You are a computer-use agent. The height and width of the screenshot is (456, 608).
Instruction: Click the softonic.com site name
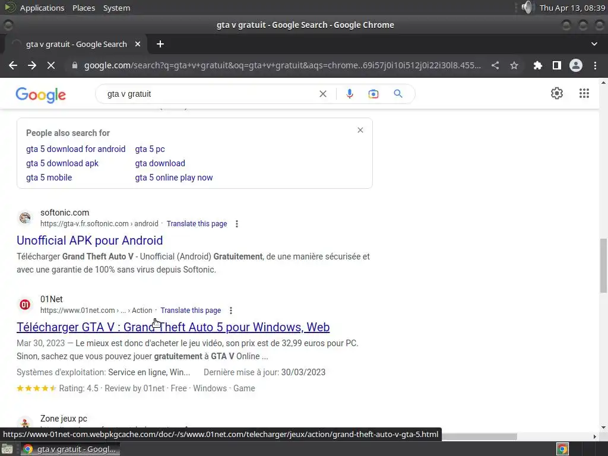click(x=65, y=213)
